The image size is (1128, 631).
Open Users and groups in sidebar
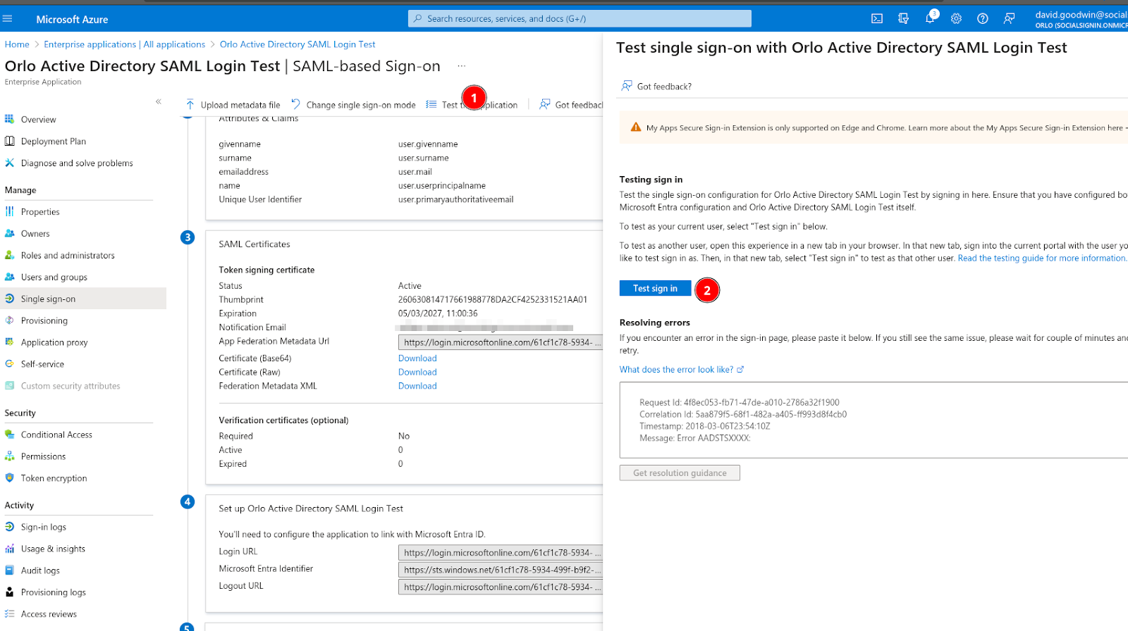pos(54,277)
